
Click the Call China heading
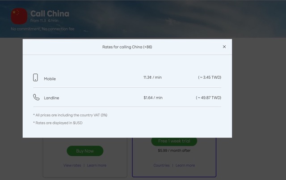(50, 14)
